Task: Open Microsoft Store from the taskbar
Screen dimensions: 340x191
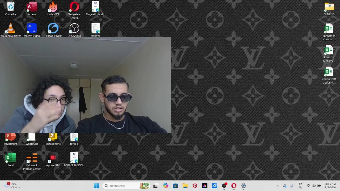Action: tap(175, 186)
